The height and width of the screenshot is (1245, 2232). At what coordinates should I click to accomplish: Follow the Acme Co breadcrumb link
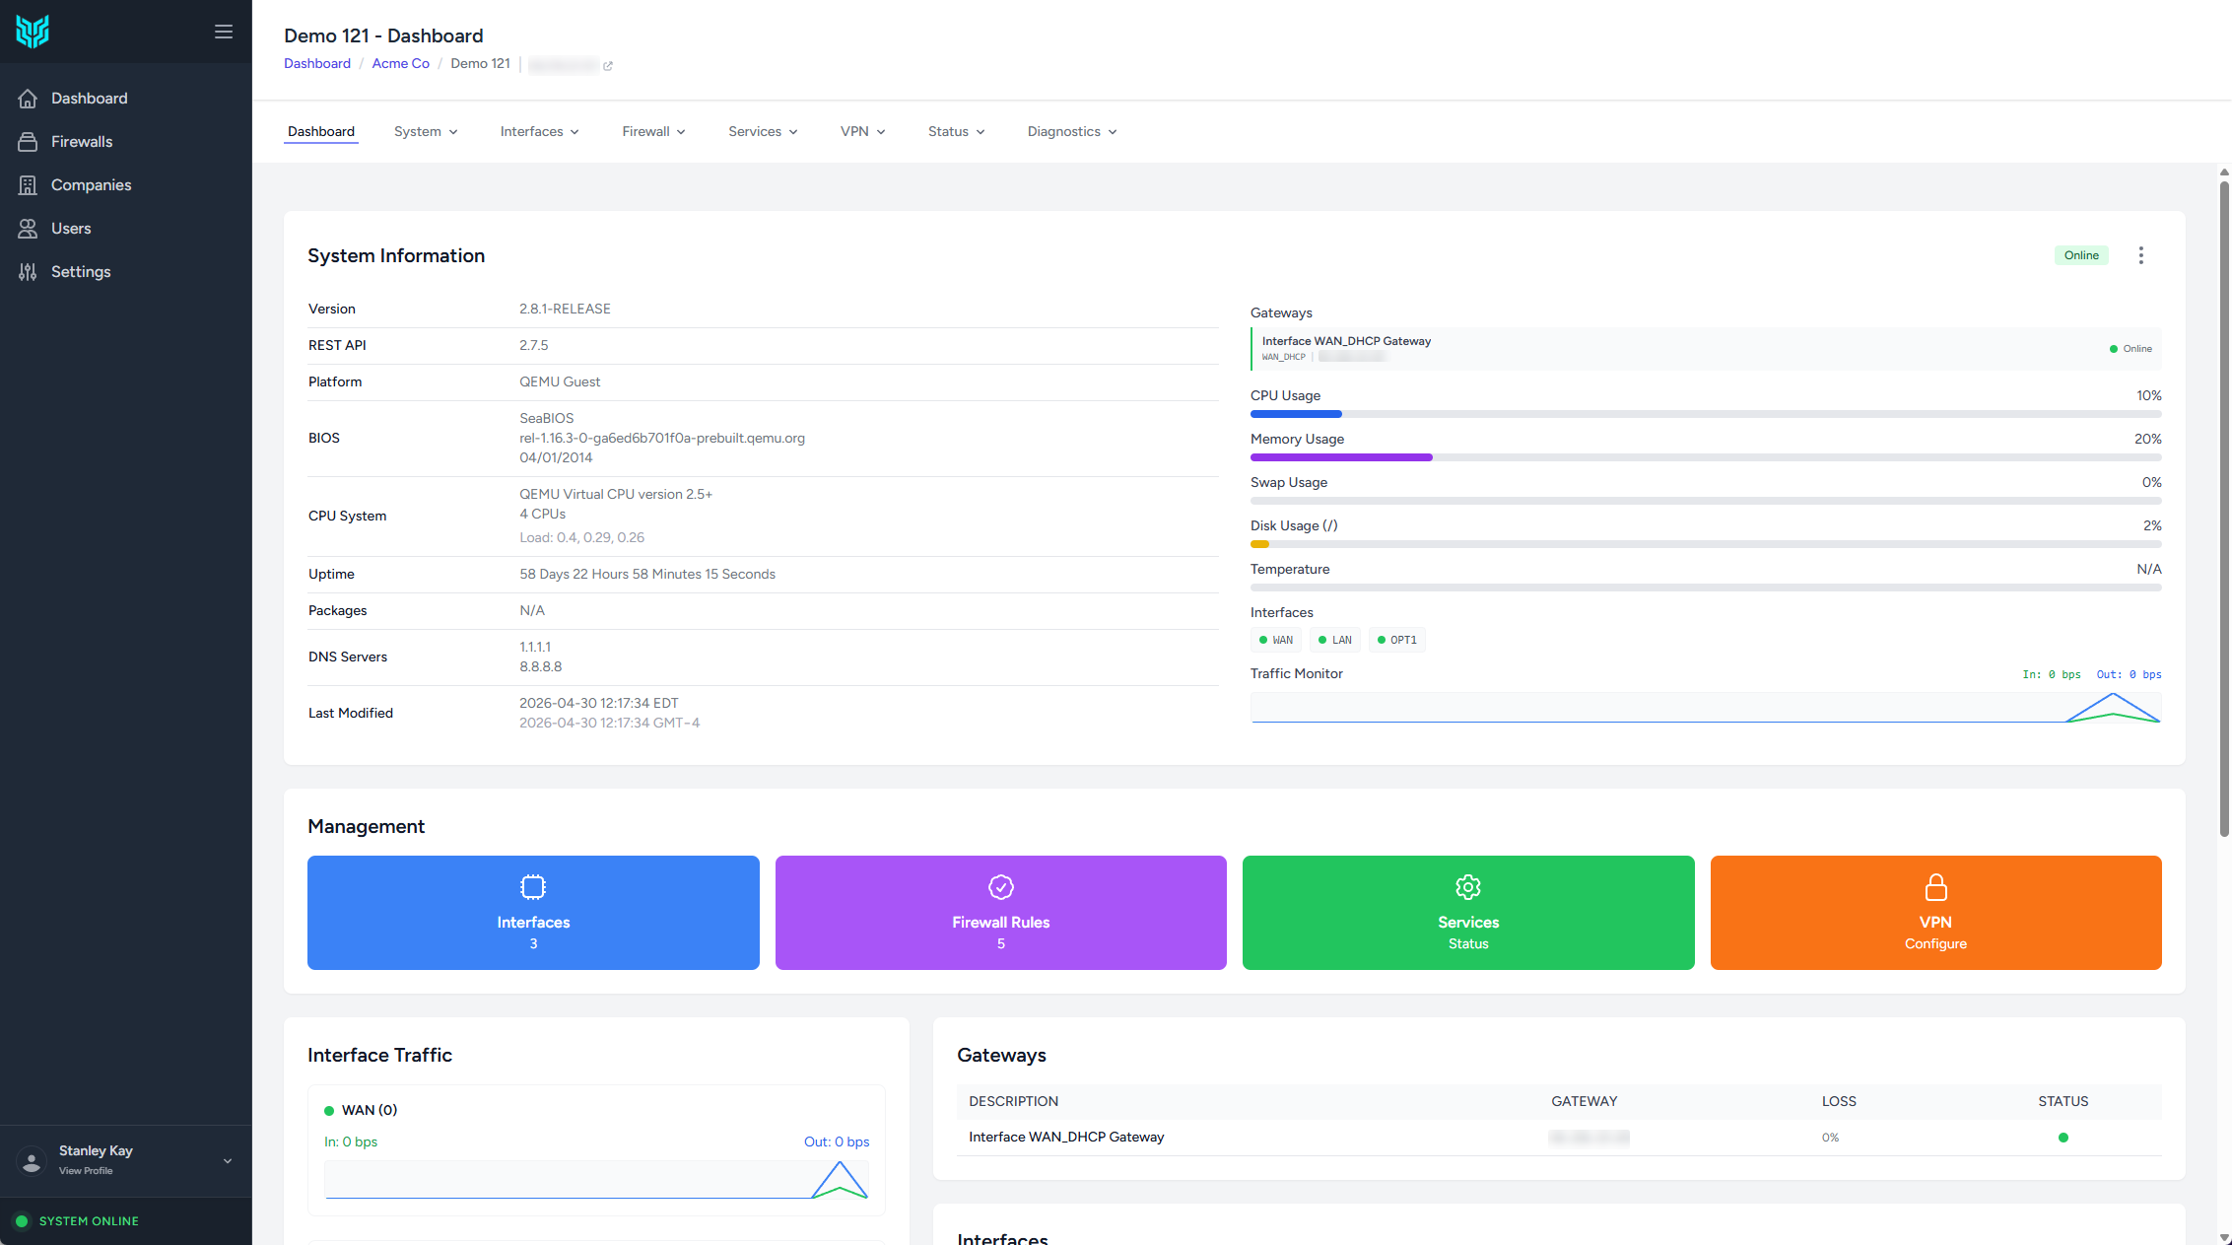[x=400, y=64]
